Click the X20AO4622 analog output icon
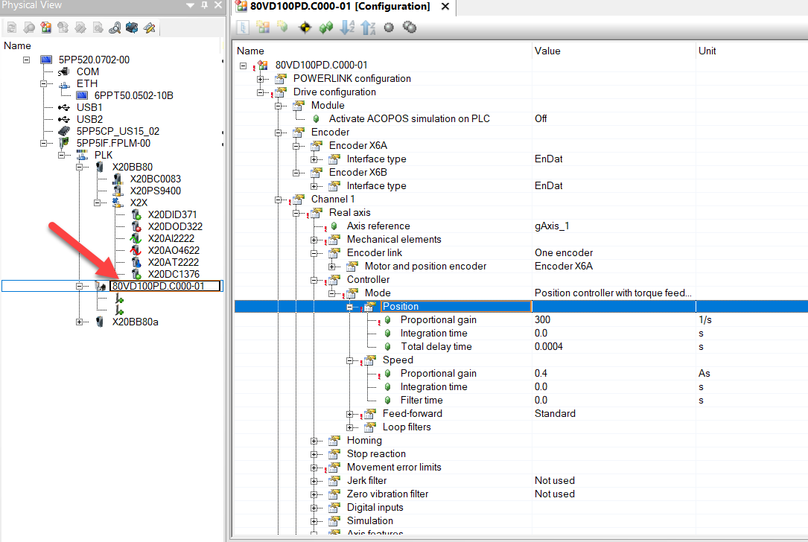The height and width of the screenshot is (542, 808). (x=136, y=250)
